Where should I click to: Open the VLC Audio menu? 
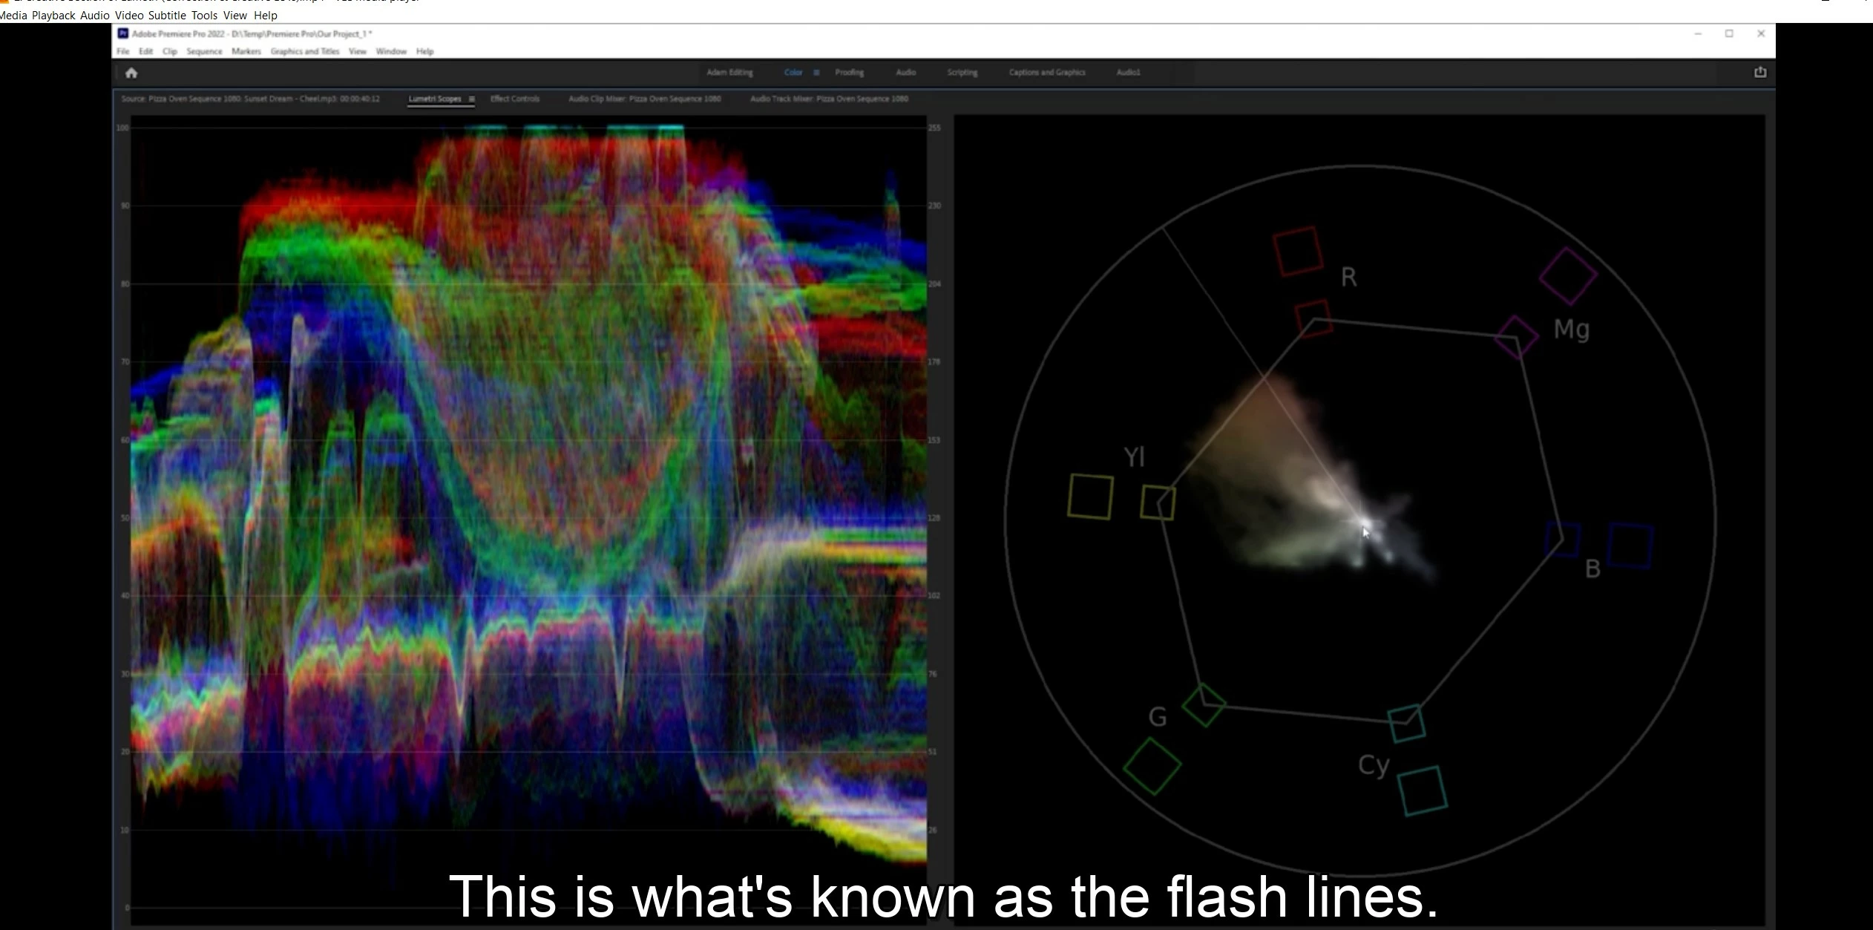click(95, 16)
